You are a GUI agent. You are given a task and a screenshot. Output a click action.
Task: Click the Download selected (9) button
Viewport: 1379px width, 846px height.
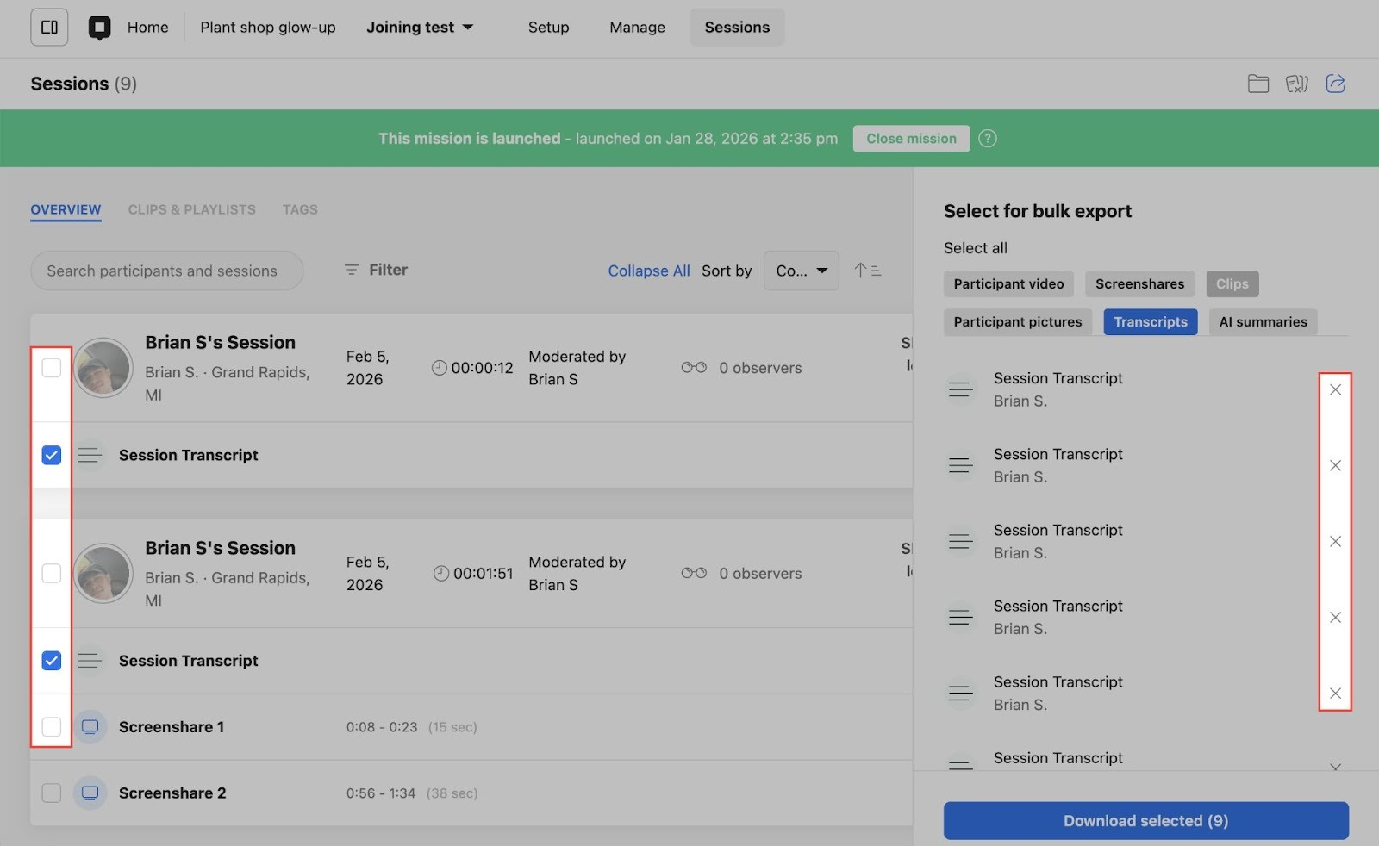click(1145, 821)
